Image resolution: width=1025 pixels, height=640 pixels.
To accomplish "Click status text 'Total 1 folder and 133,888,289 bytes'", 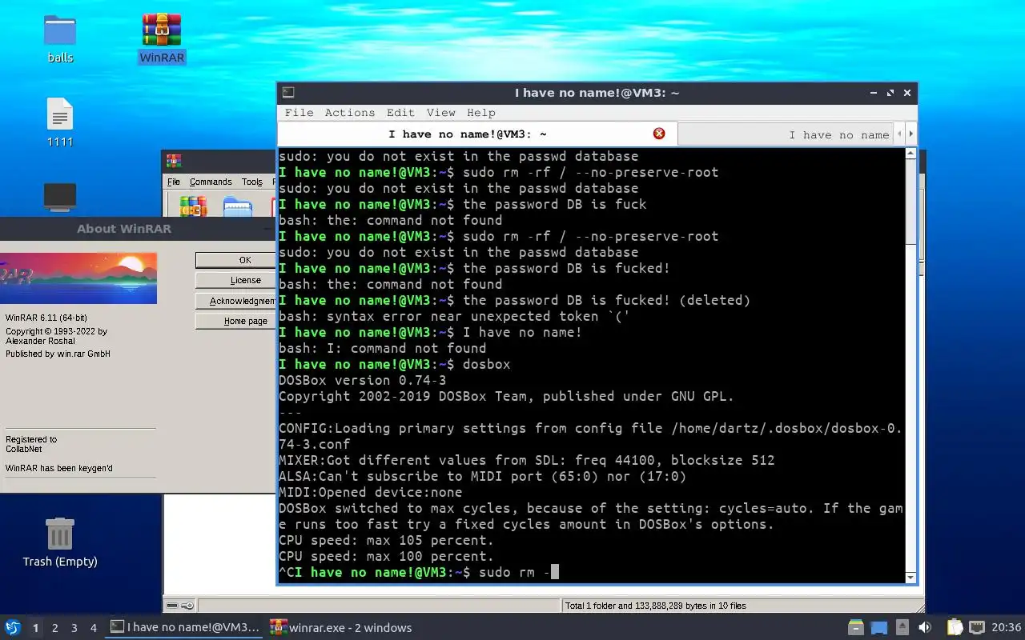I will (656, 606).
